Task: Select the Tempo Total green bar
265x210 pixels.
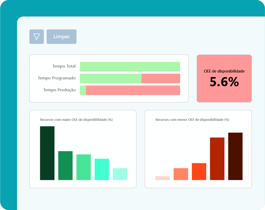Action: coord(130,66)
